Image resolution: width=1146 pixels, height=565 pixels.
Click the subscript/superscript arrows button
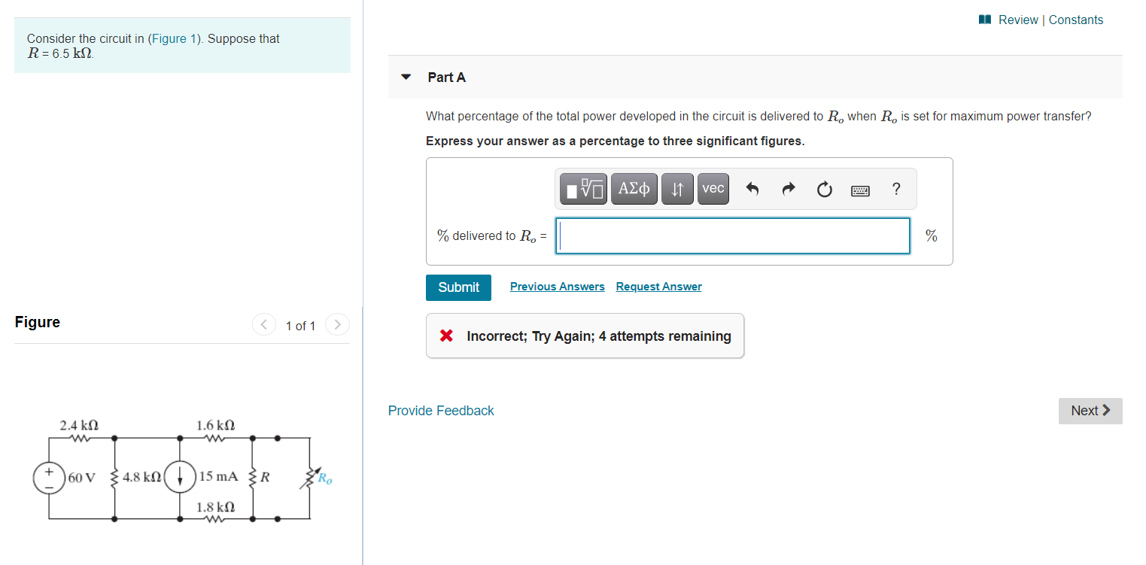coord(677,189)
